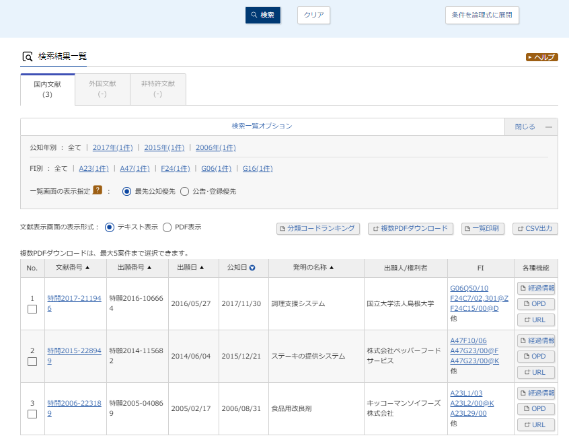Toggle 公知日 sort circle icon
The width and height of the screenshot is (569, 444).
point(252,268)
